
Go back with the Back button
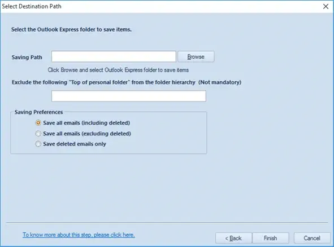pyautogui.click(x=233, y=238)
